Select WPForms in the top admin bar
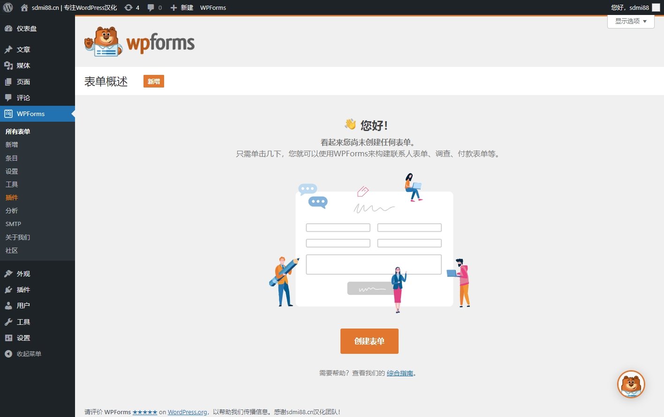The height and width of the screenshot is (417, 664). (x=213, y=7)
